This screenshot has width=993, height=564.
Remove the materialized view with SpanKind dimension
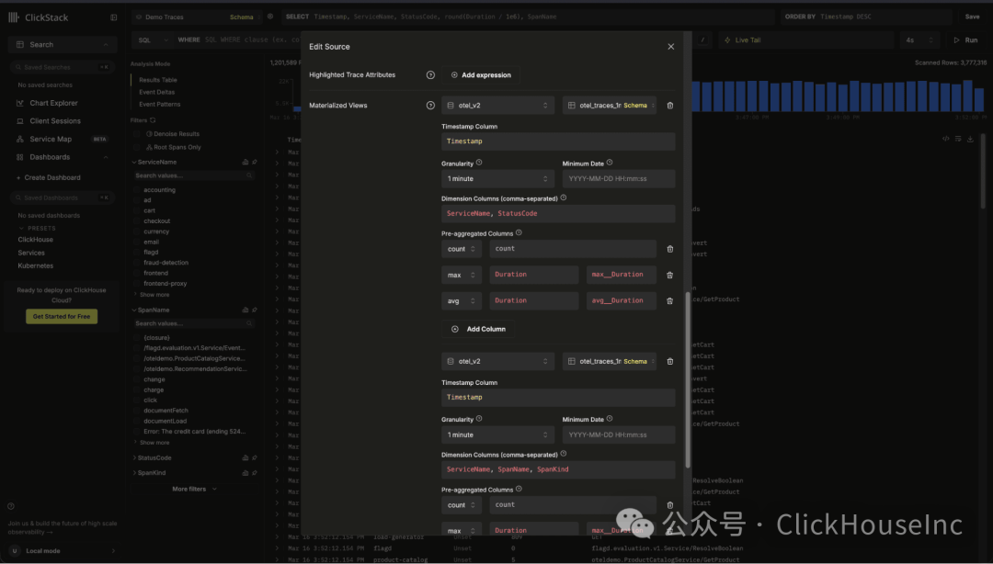click(x=670, y=361)
